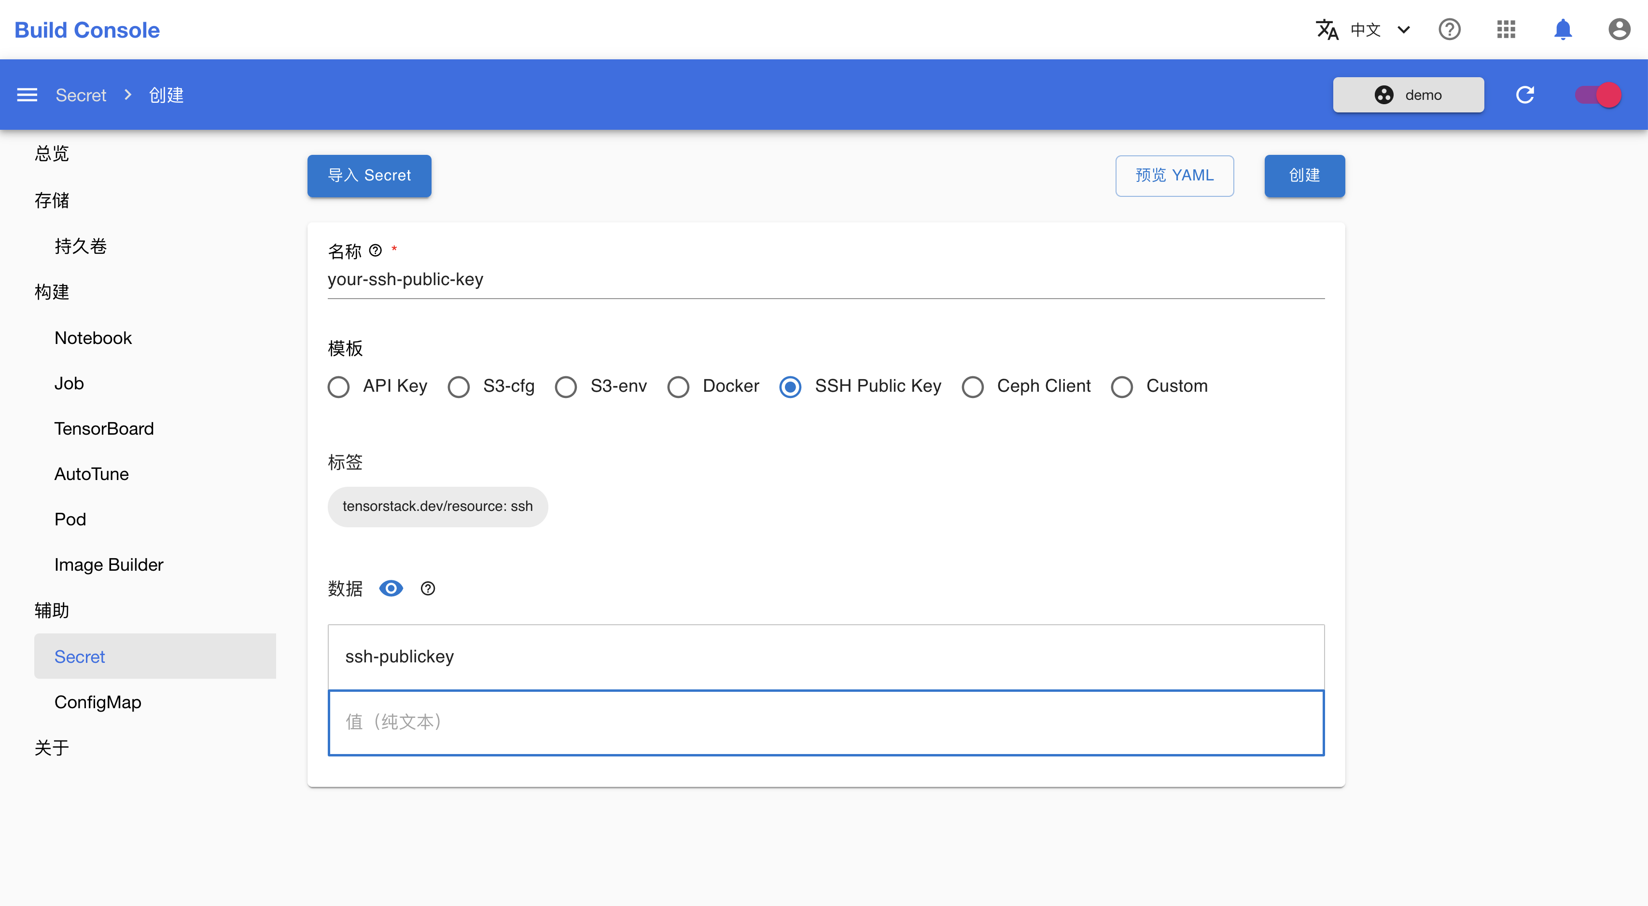Viewport: 1648px width, 906px height.
Task: Collapse the 构建 sidebar section
Action: pos(52,291)
